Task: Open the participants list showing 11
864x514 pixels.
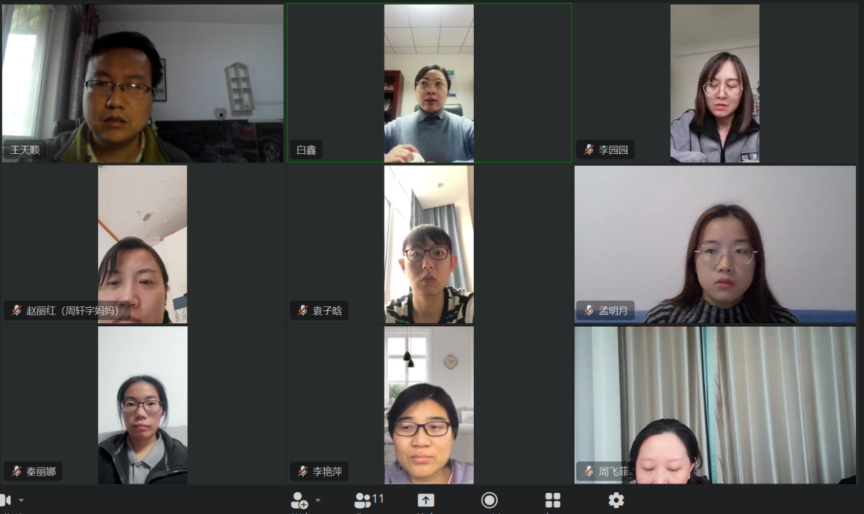Action: (369, 500)
